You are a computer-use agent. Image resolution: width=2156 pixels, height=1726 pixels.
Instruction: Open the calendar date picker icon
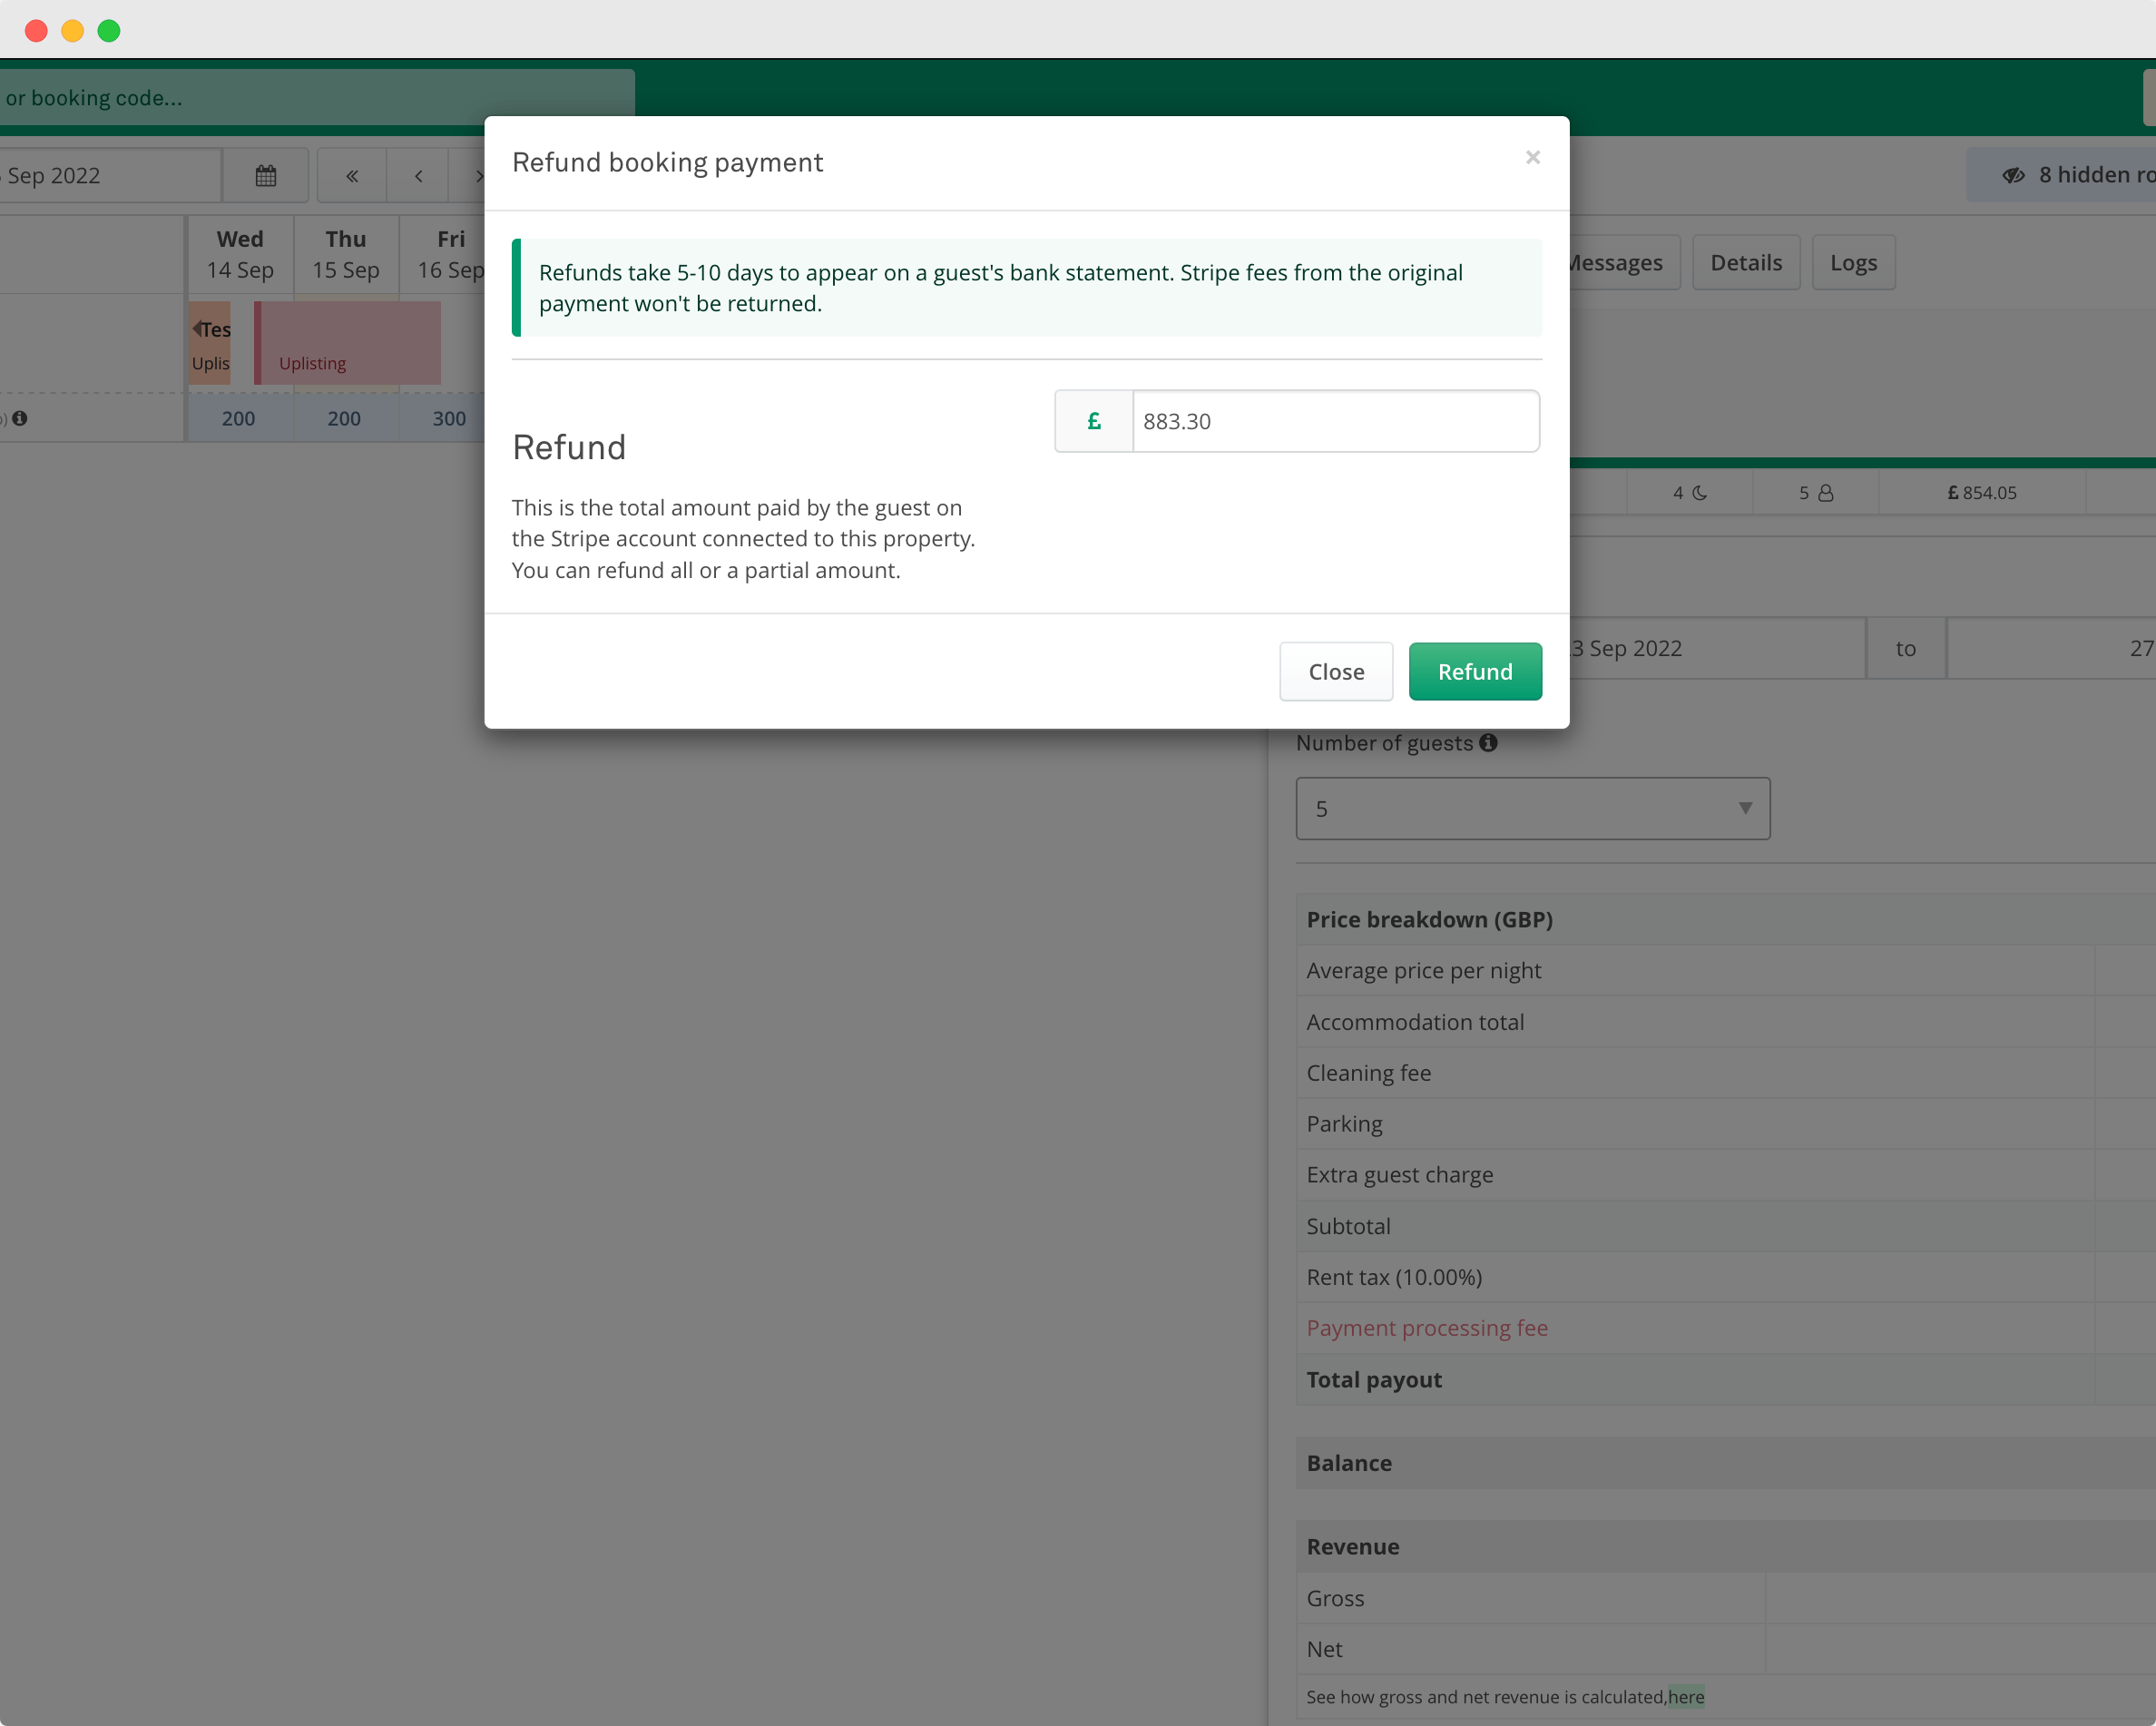point(266,175)
